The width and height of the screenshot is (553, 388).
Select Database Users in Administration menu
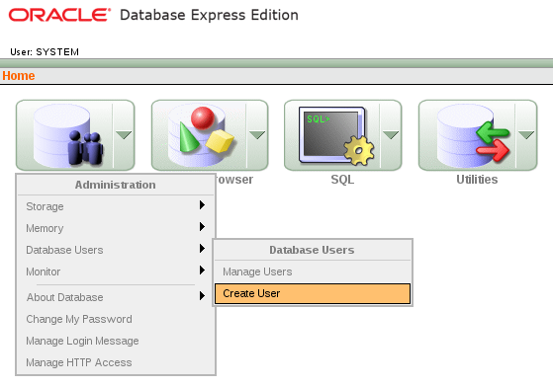(x=116, y=250)
